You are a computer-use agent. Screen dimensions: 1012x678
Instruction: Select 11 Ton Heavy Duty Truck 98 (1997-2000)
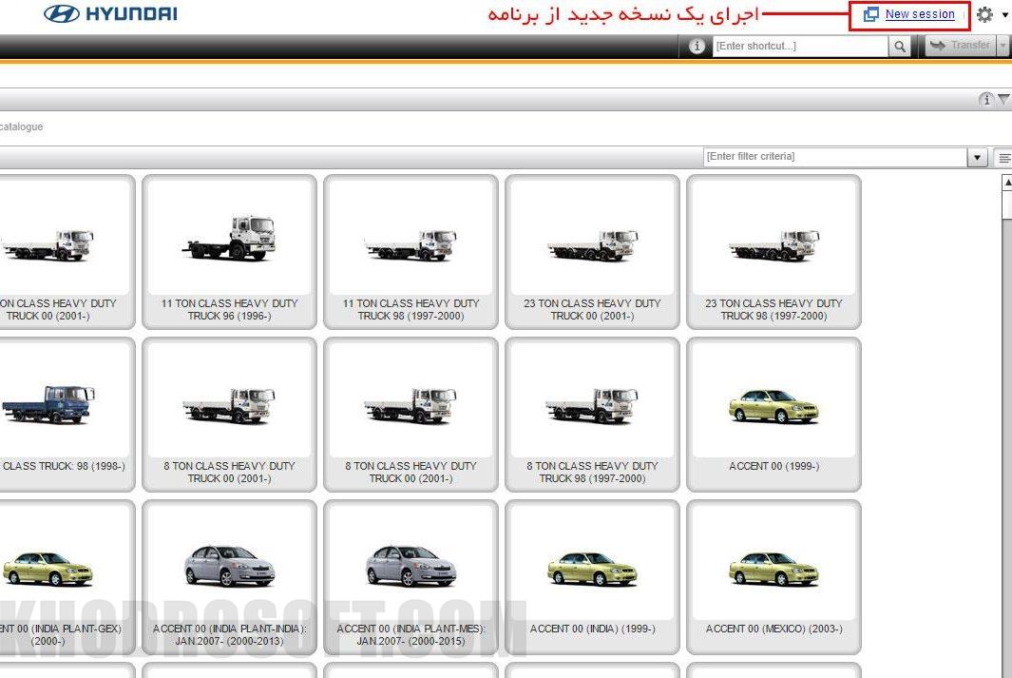pyautogui.click(x=411, y=252)
